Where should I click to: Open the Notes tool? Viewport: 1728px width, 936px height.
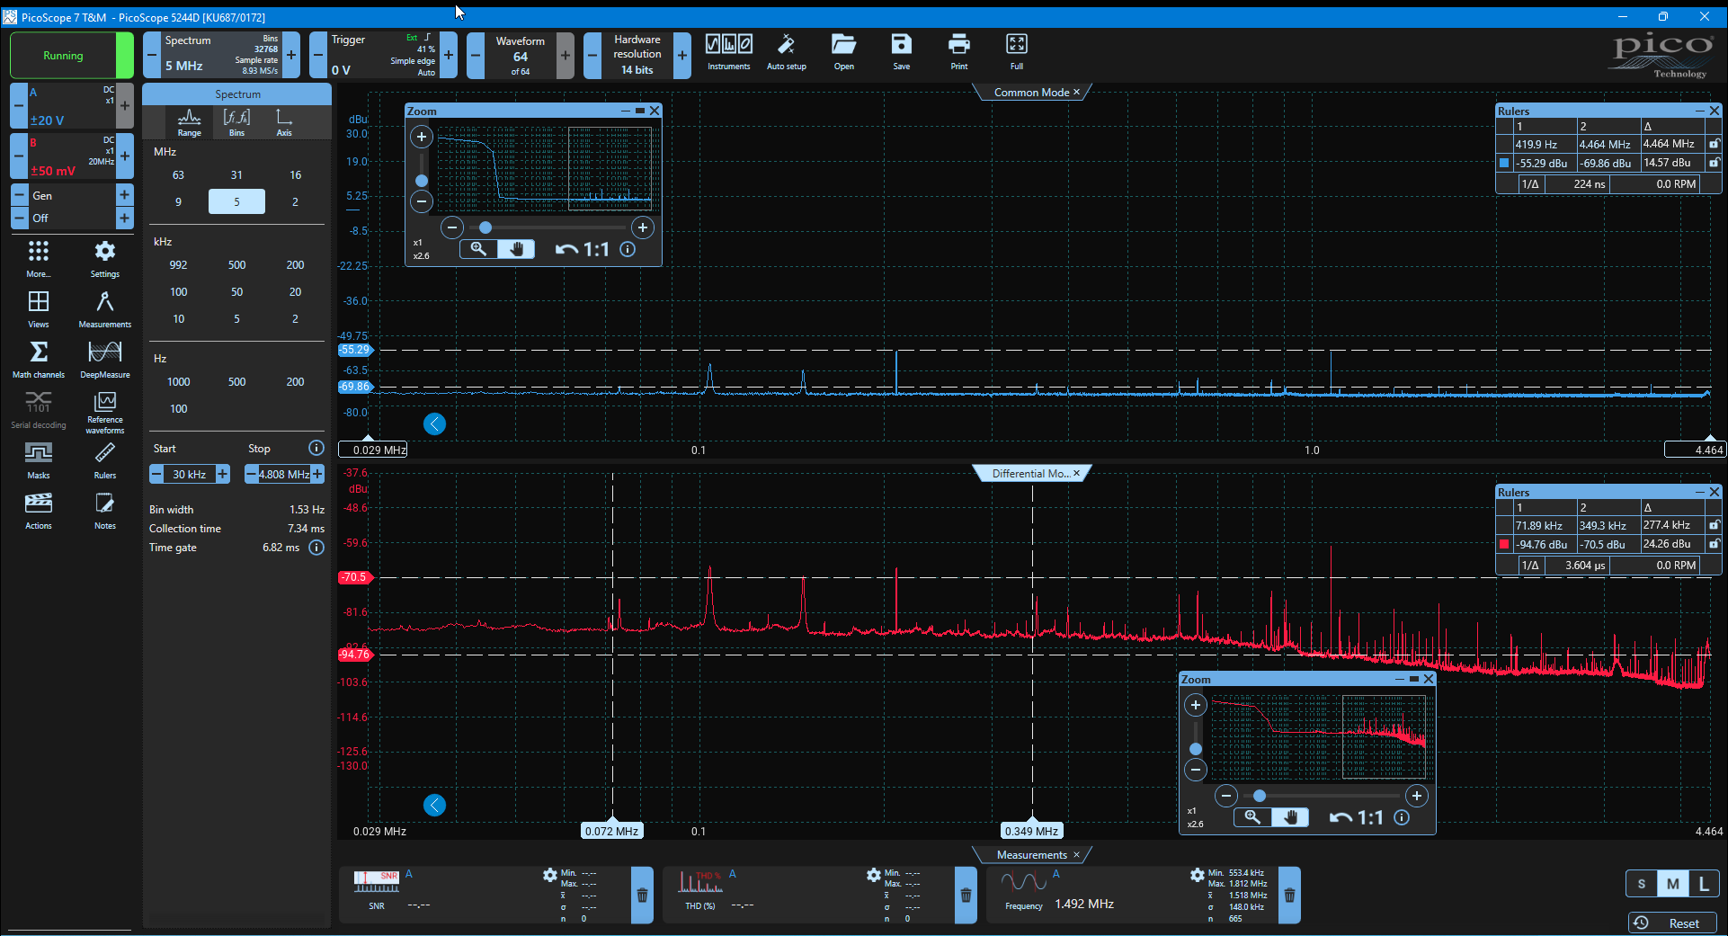(x=105, y=511)
